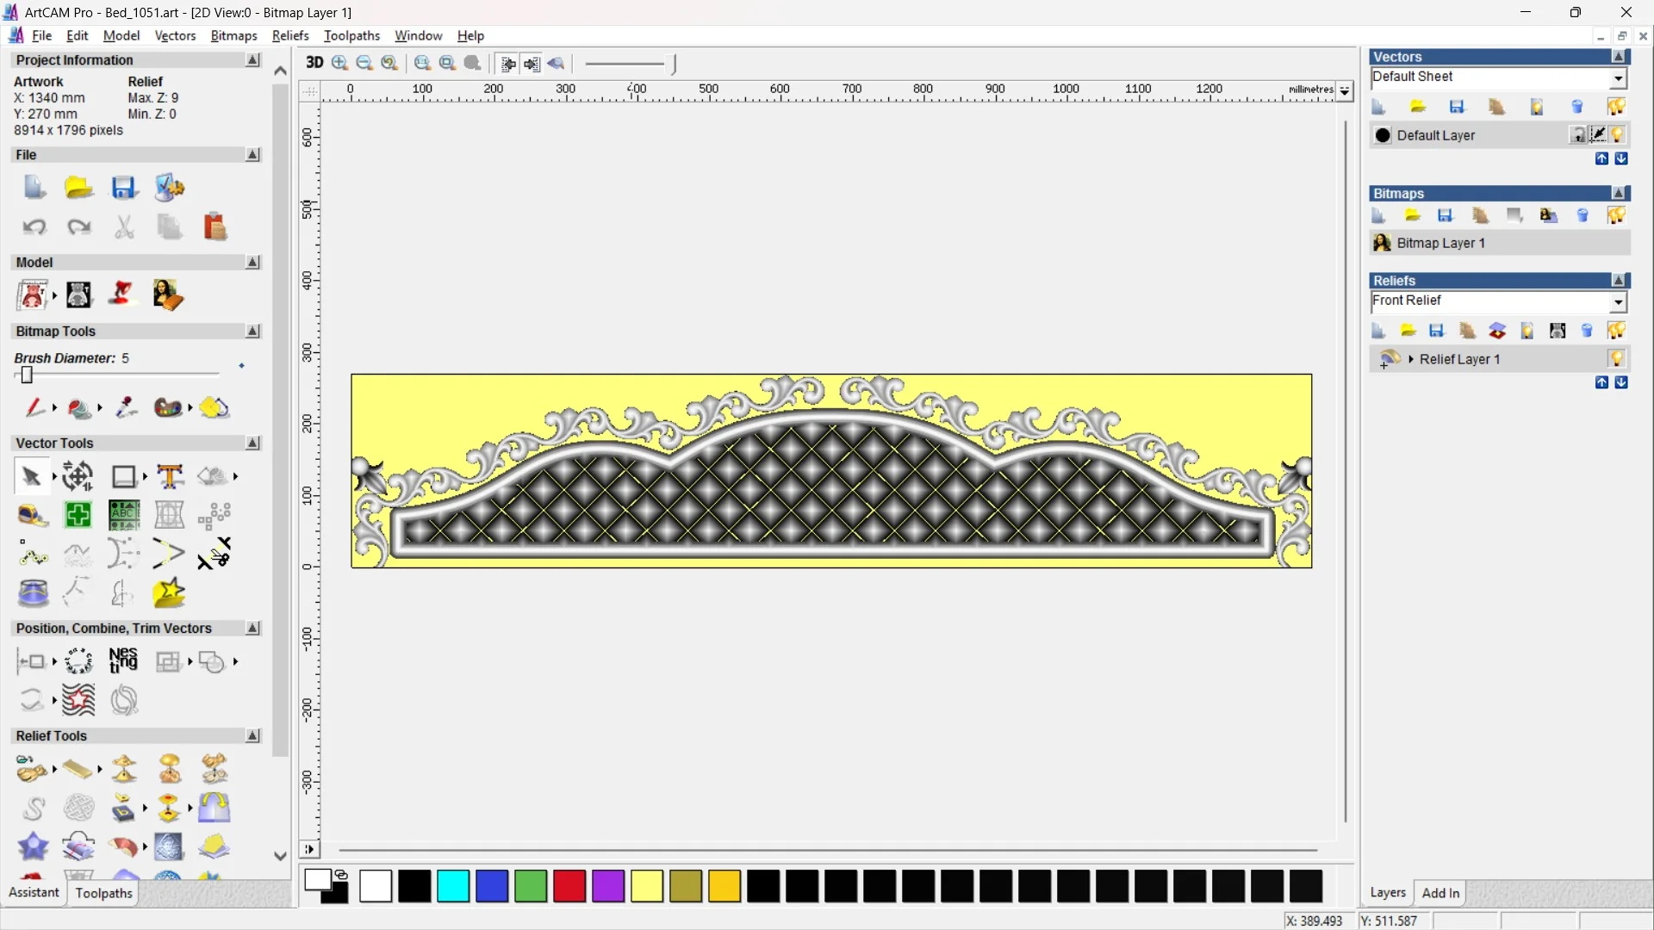Open the Nesting tool
The height and width of the screenshot is (930, 1654).
pos(123,661)
